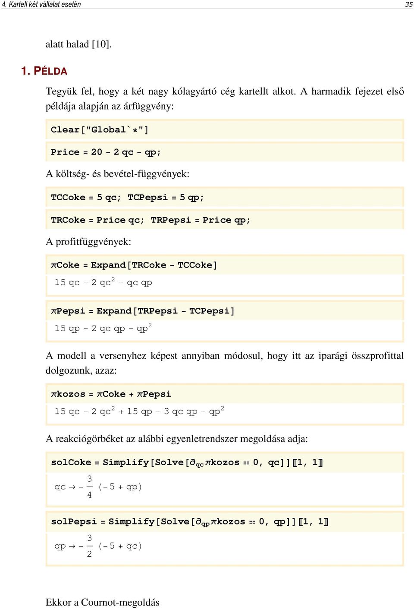Click the πPepsi output expression
The height and width of the screenshot is (609, 414).
tap(103, 328)
